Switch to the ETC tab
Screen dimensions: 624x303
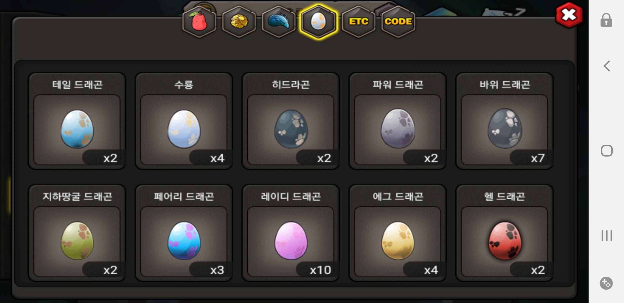358,22
